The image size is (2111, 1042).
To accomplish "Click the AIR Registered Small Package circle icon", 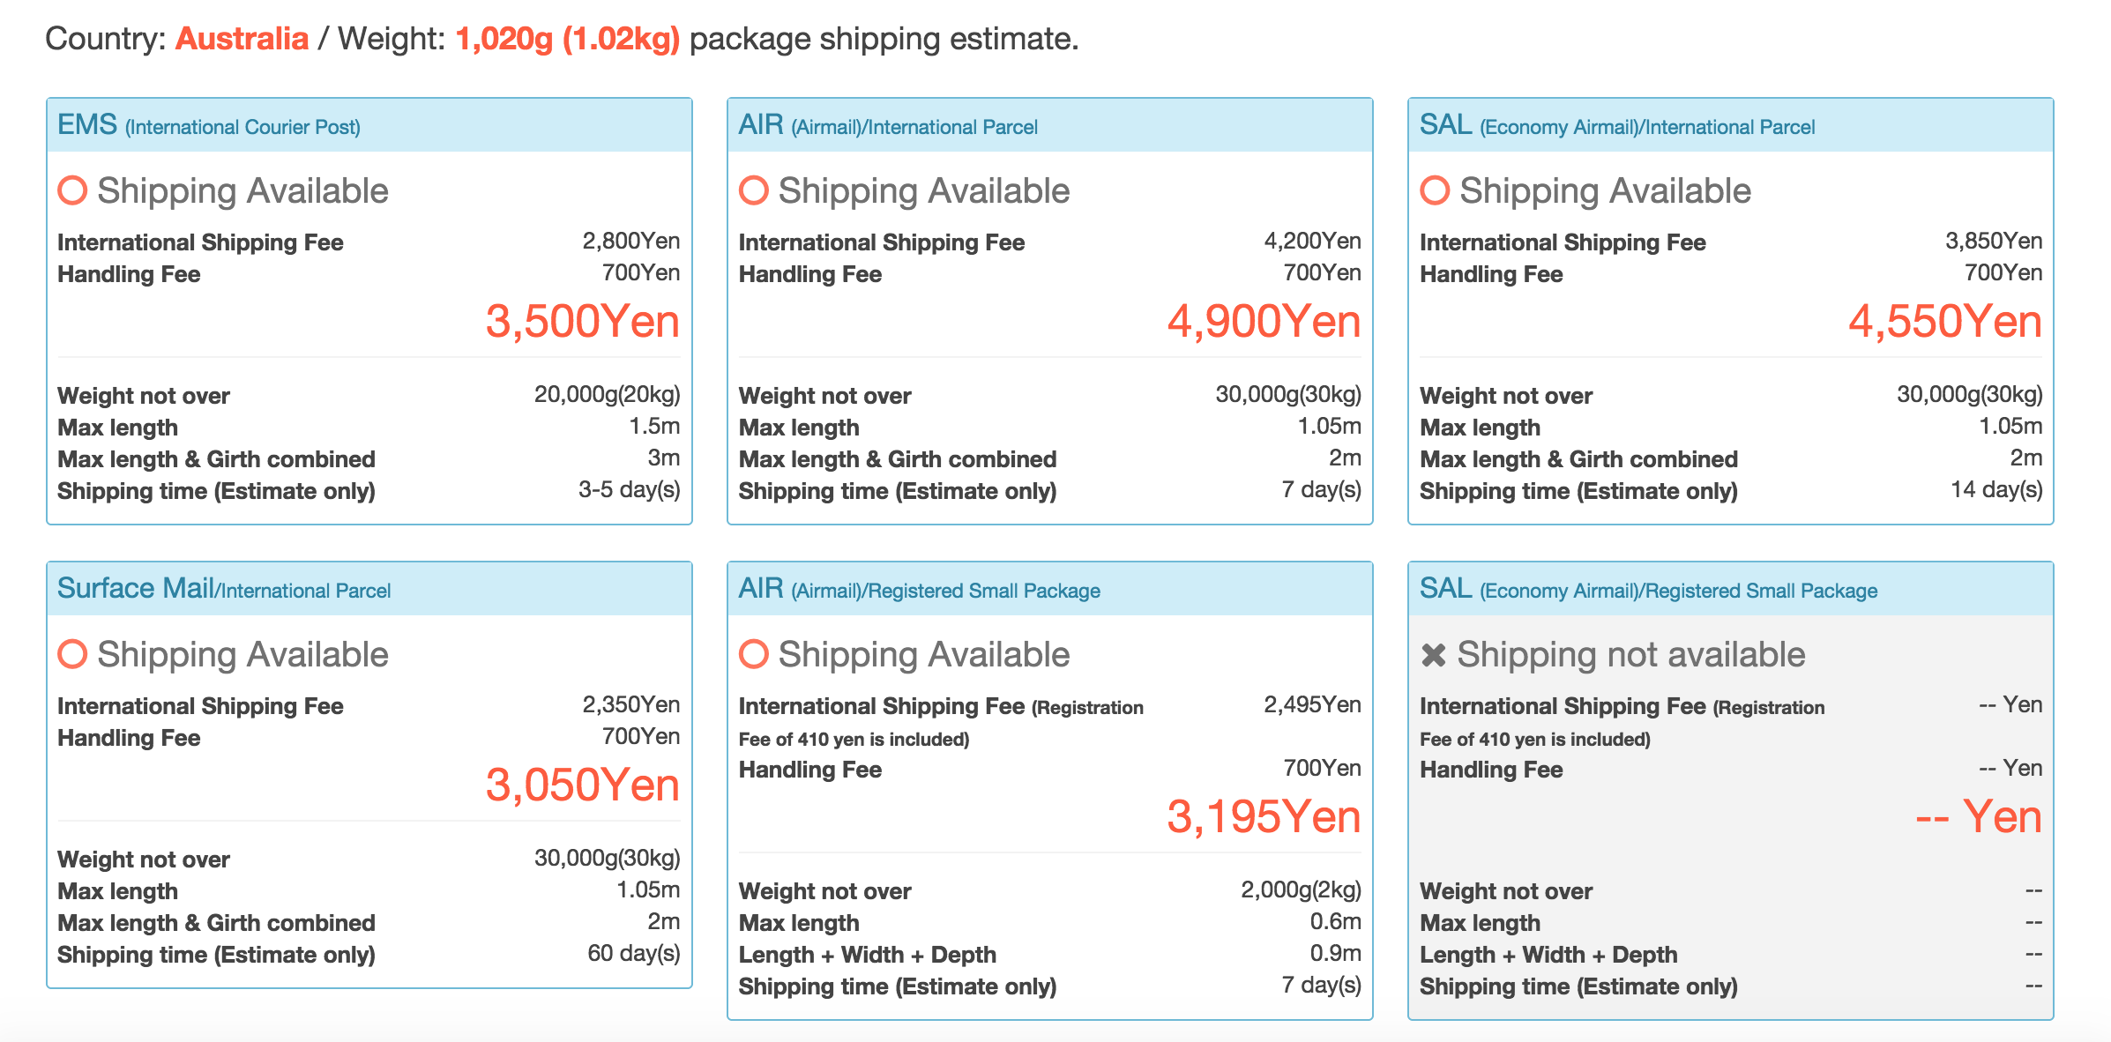I will click(754, 654).
